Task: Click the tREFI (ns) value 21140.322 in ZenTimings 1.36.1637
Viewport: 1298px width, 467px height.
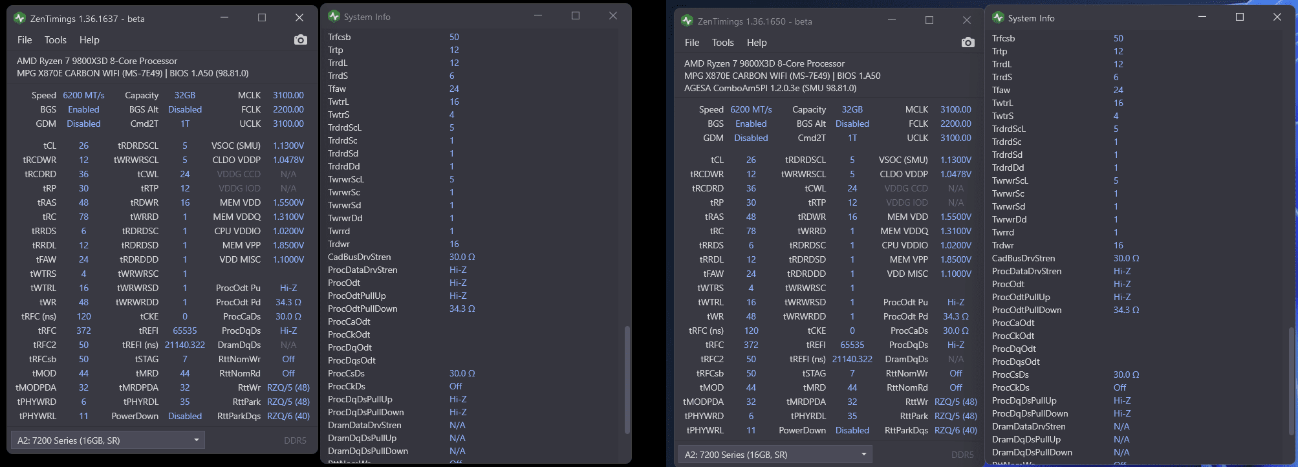Action: (185, 345)
